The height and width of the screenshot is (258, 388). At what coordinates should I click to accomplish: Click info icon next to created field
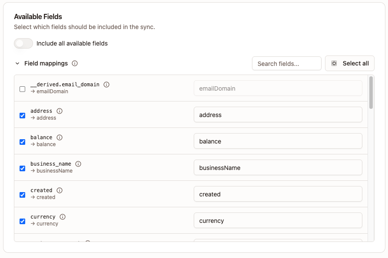tap(60, 190)
